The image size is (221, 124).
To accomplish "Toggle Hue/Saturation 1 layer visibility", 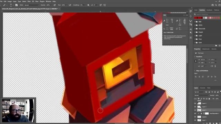I will point(195,113).
